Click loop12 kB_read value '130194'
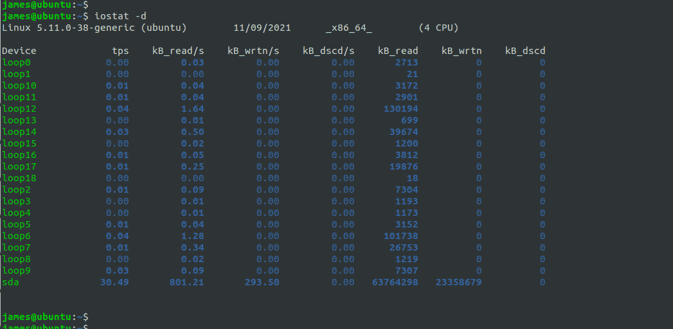673x329 pixels. click(x=401, y=109)
